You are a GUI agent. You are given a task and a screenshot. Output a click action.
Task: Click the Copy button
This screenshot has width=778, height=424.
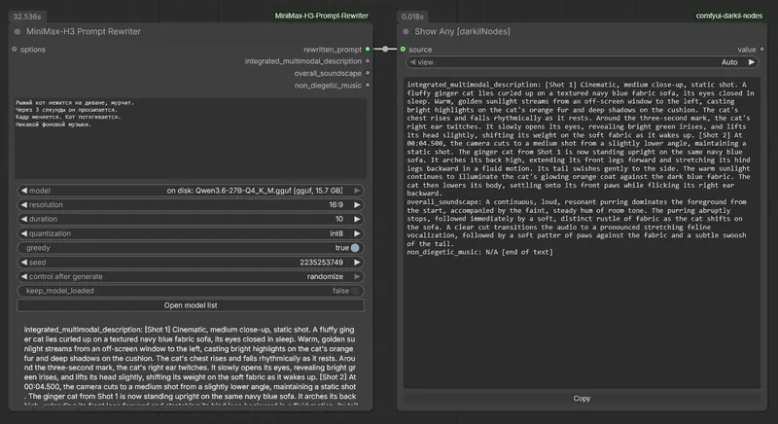pyautogui.click(x=582, y=398)
